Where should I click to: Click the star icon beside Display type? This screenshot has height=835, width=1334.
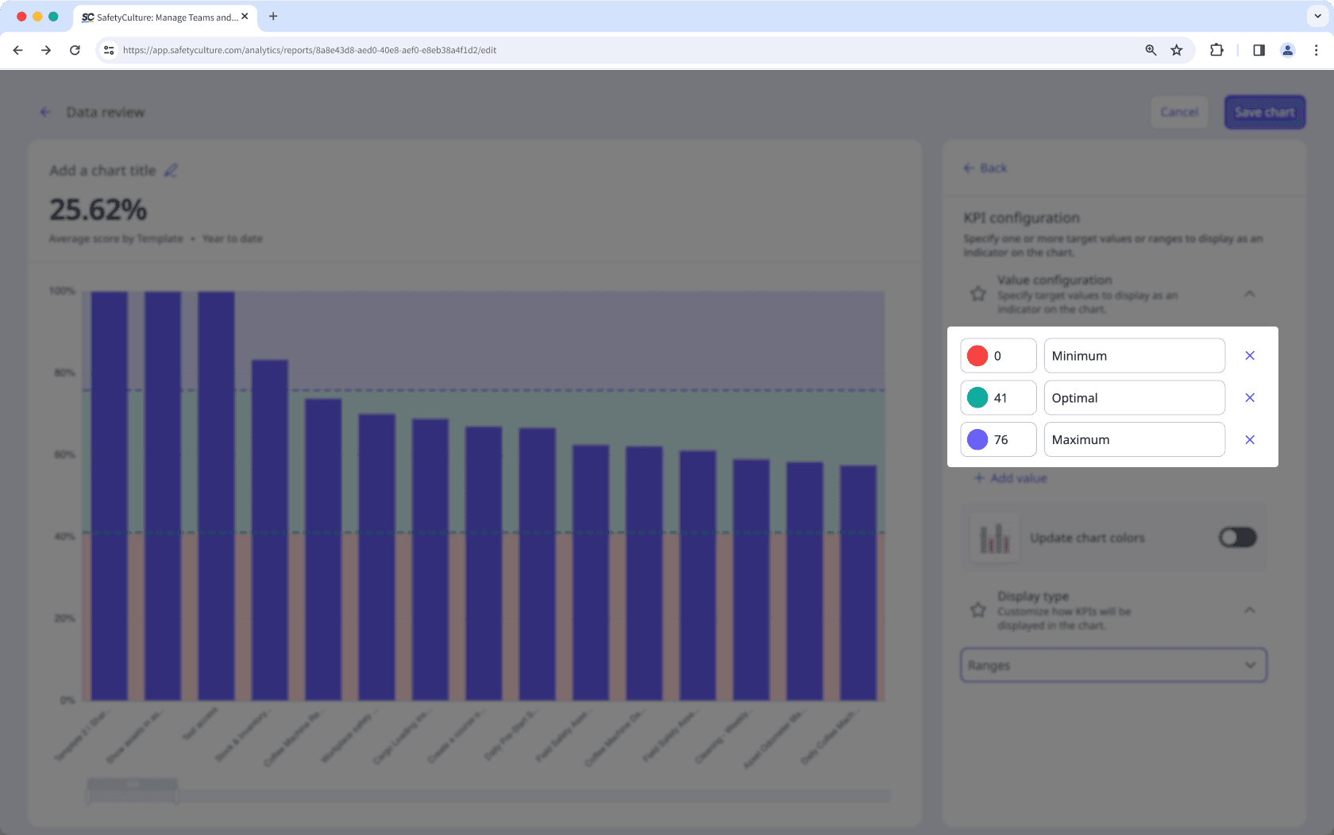pos(978,609)
